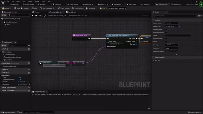Switch to Event Graph tab

tap(71, 12)
